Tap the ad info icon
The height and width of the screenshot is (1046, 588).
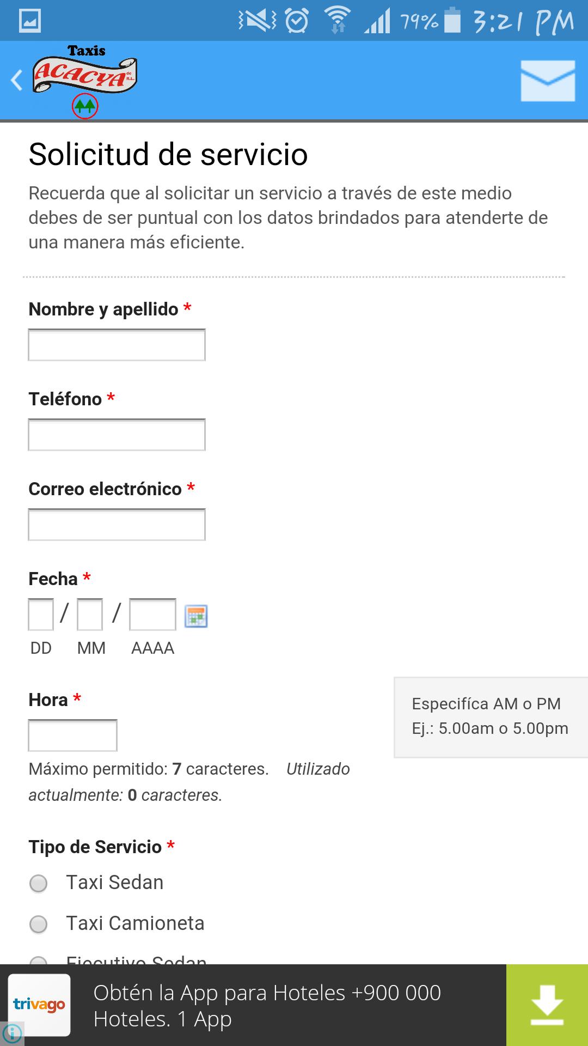tap(11, 1033)
